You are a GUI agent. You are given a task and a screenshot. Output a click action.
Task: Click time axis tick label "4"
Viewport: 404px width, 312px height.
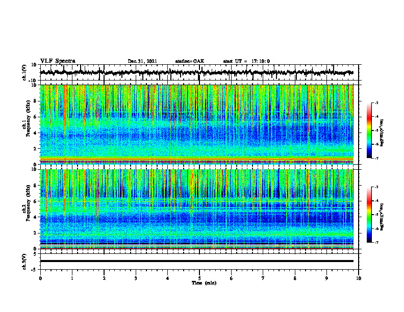click(168, 278)
